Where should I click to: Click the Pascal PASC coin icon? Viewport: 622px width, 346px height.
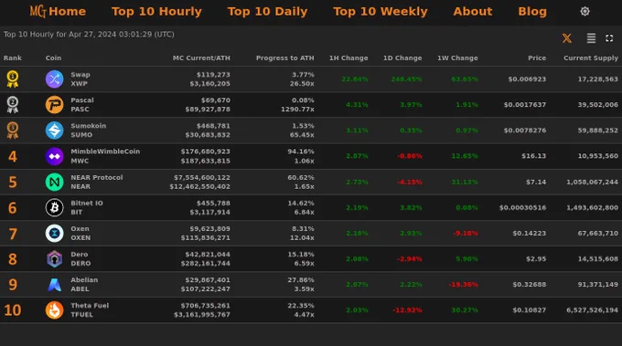[x=54, y=105]
